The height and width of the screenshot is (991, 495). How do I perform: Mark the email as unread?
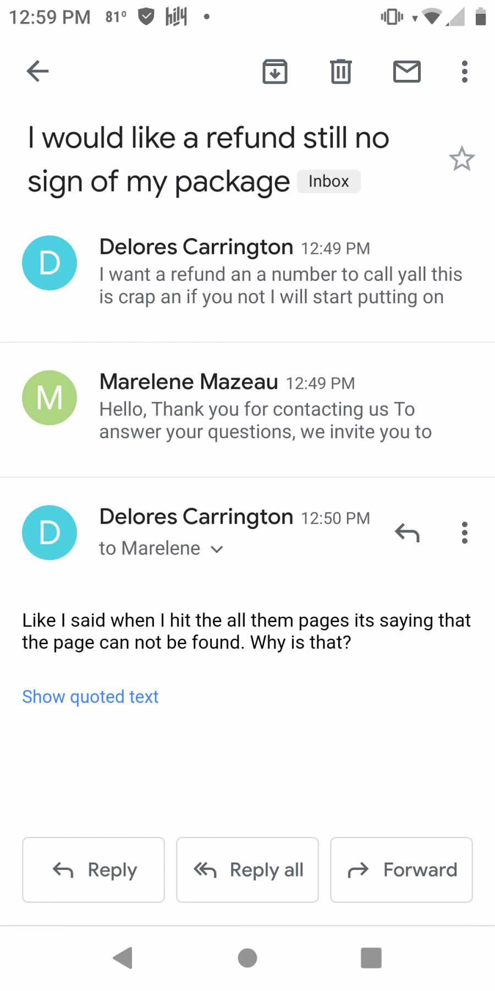(x=407, y=72)
